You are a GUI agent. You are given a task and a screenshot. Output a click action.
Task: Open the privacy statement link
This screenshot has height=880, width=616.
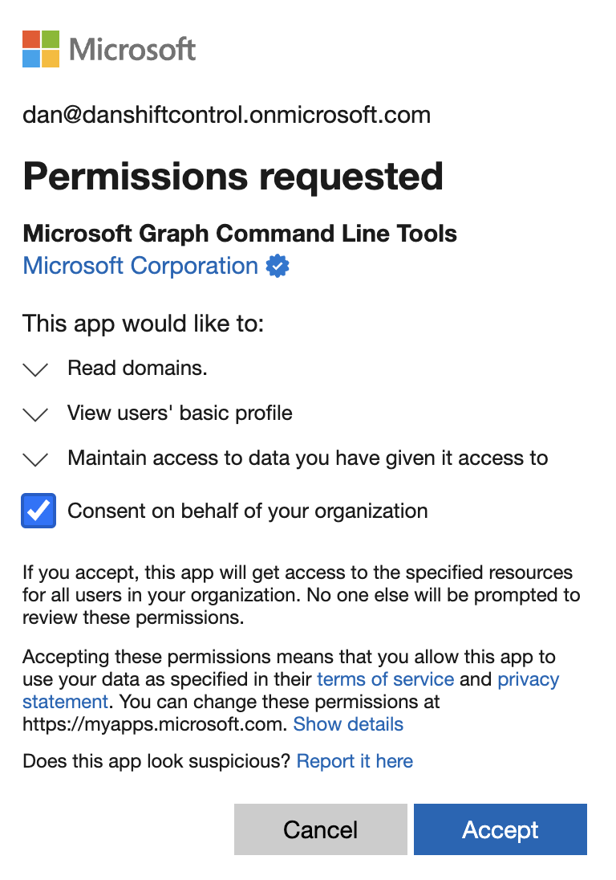528,678
